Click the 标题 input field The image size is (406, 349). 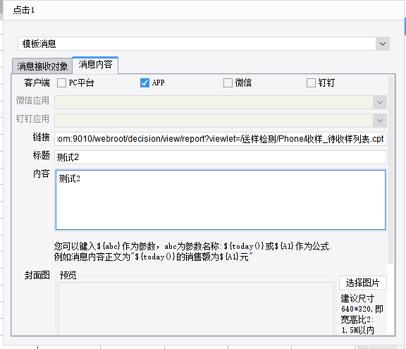[x=221, y=157]
